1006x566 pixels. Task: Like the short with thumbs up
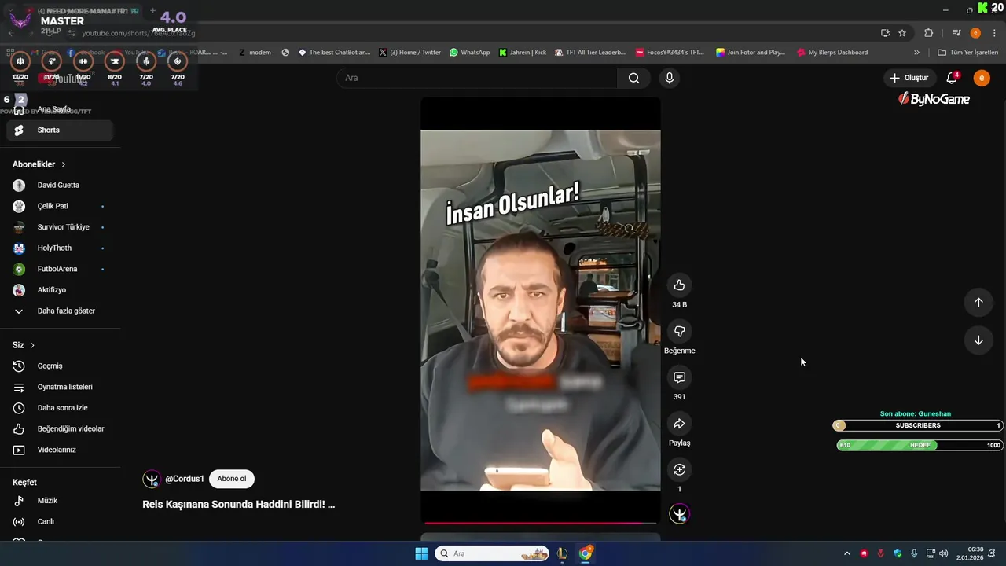(679, 285)
